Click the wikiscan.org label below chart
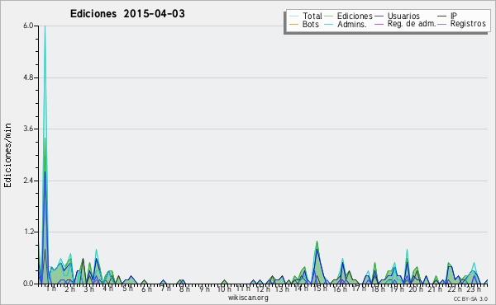Image resolution: width=496 pixels, height=305 pixels. tap(248, 298)
